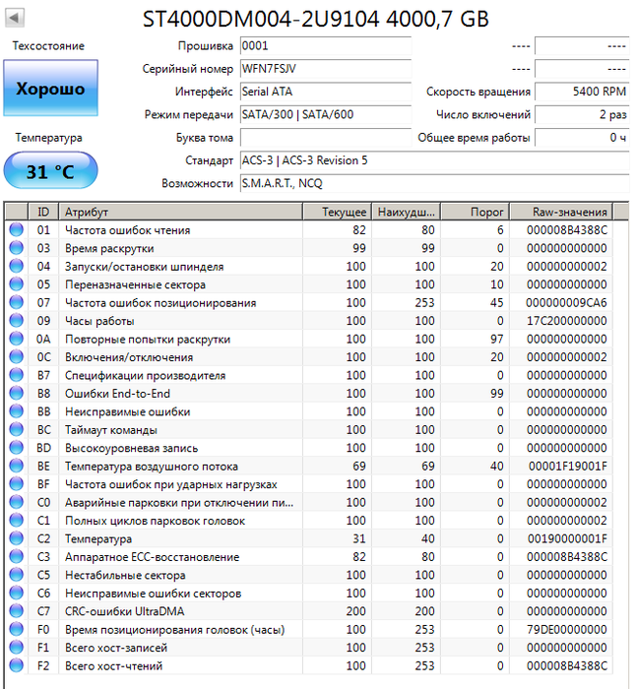This screenshot has height=689, width=636.
Task: Click status circle for C1 Полных циклов парковок
Action: pyautogui.click(x=17, y=521)
